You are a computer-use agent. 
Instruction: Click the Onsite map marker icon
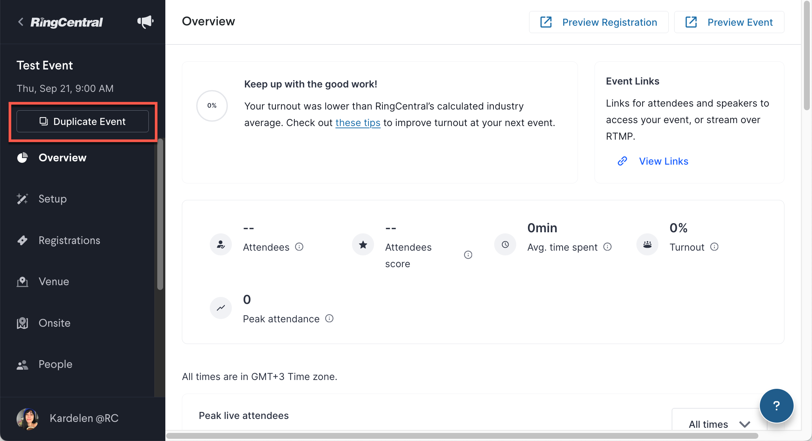[x=22, y=323]
